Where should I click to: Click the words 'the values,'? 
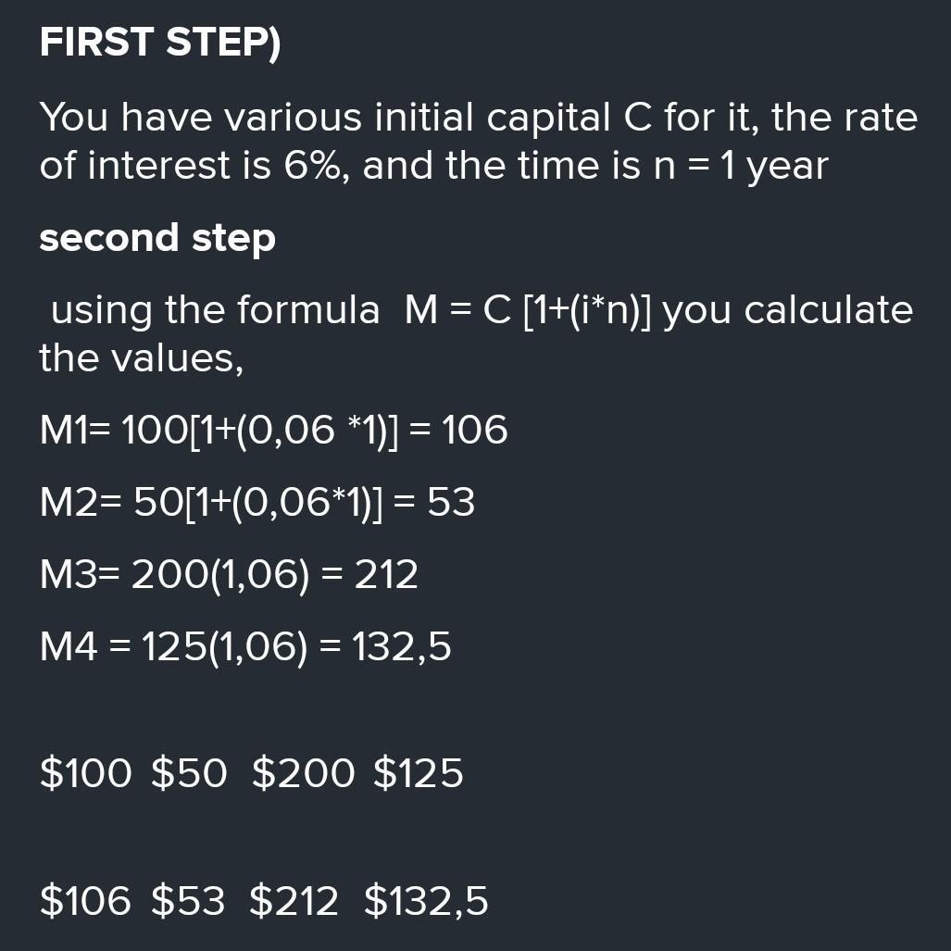pyautogui.click(x=142, y=357)
